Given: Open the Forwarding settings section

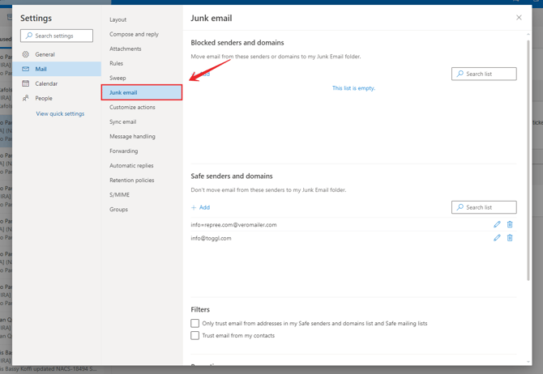Looking at the screenshot, I should pyautogui.click(x=124, y=151).
